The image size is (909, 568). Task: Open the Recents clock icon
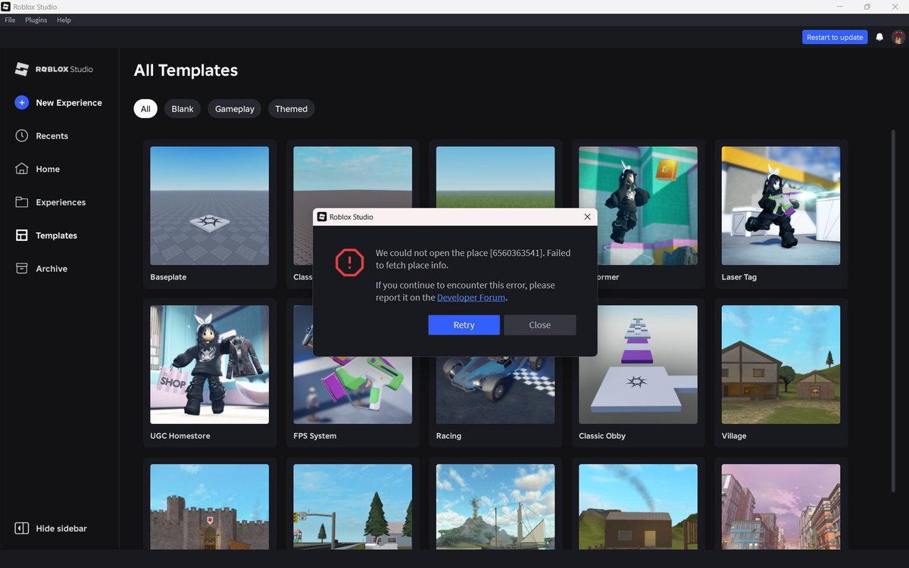tap(22, 136)
